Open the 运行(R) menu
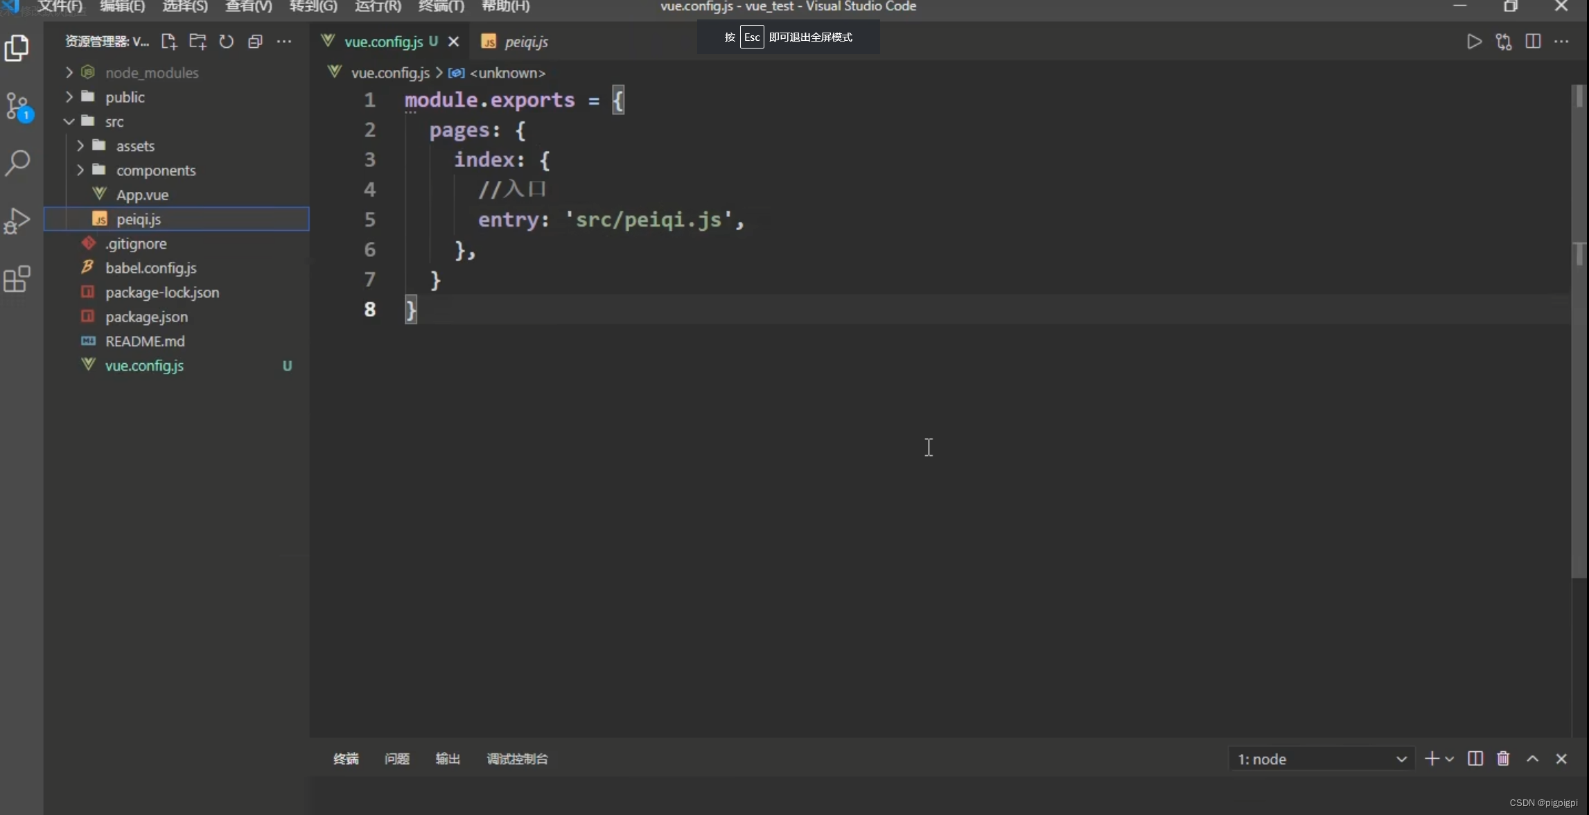This screenshot has width=1589, height=815. coord(378,6)
